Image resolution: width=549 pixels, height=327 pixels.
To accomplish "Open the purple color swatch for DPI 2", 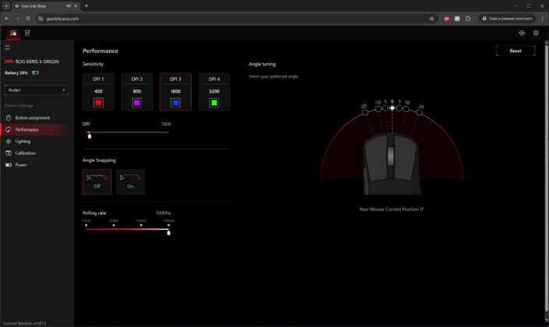I will tap(137, 103).
